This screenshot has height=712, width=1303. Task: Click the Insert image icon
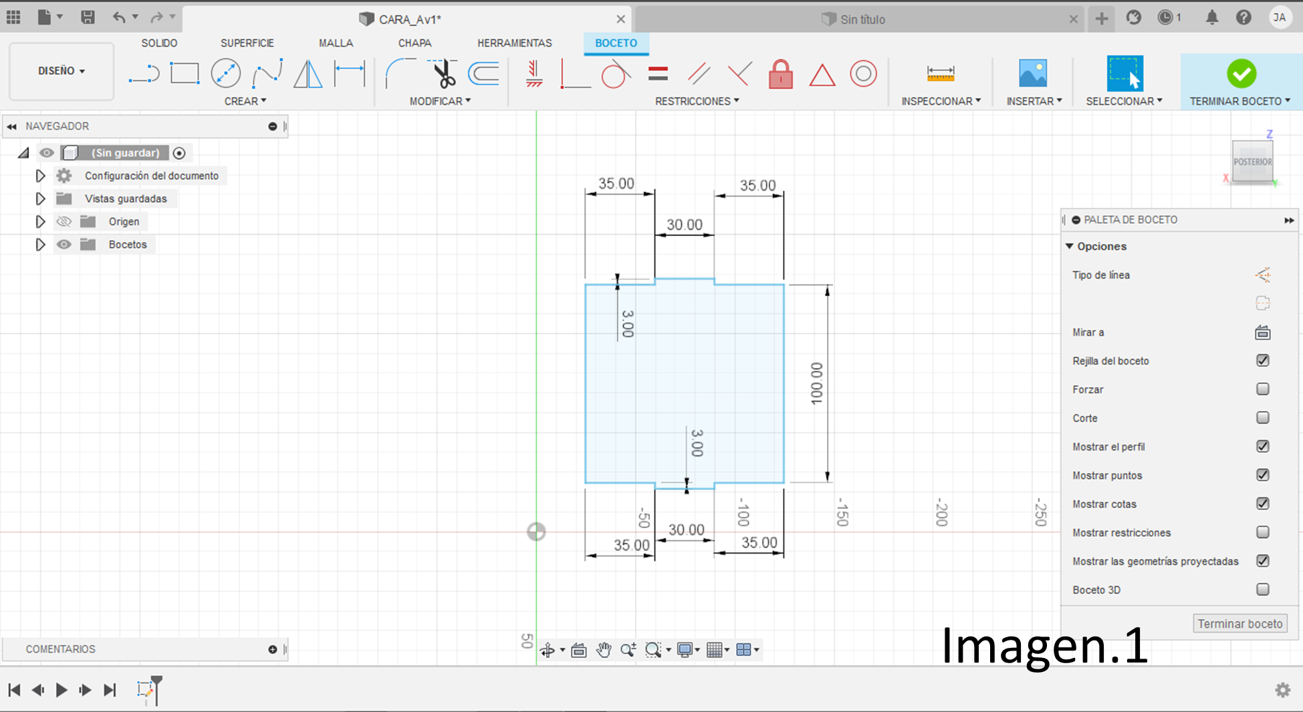tap(1033, 74)
